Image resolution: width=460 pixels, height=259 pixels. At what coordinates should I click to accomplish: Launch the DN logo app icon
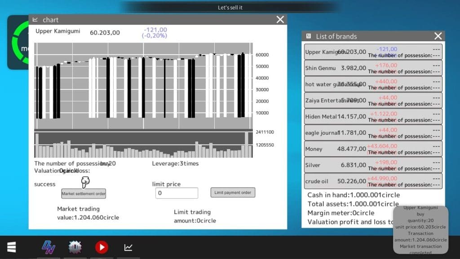coord(49,247)
